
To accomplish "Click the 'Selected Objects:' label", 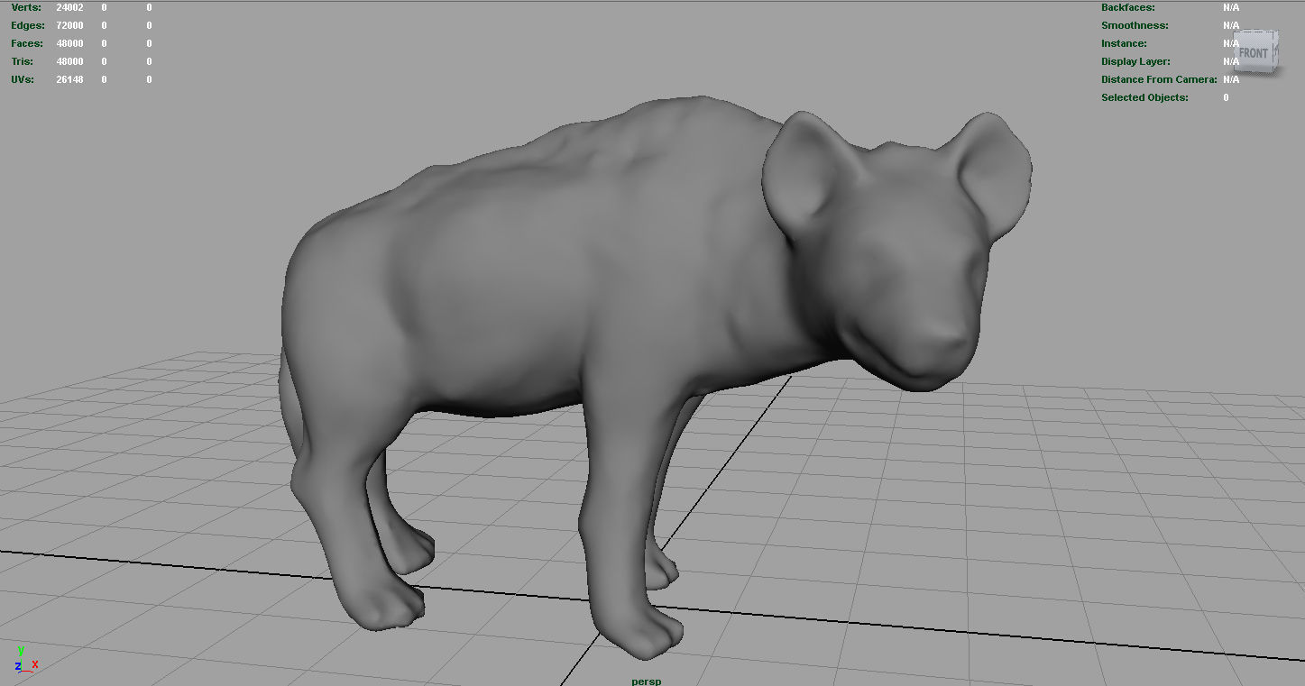I will (x=1144, y=97).
